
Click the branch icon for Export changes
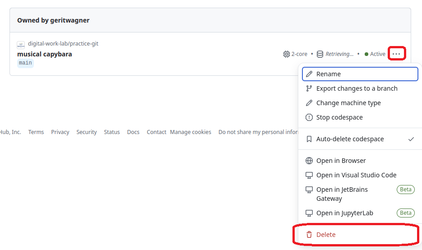point(309,88)
